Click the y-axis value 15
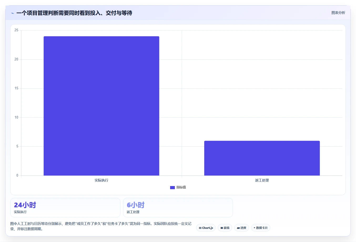Image resolution: width=356 pixels, height=242 pixels. click(x=16, y=88)
